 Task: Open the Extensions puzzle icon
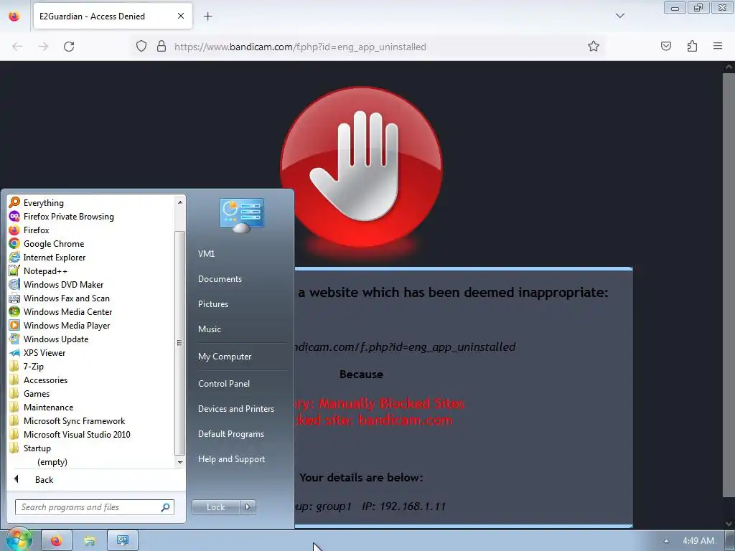(692, 46)
